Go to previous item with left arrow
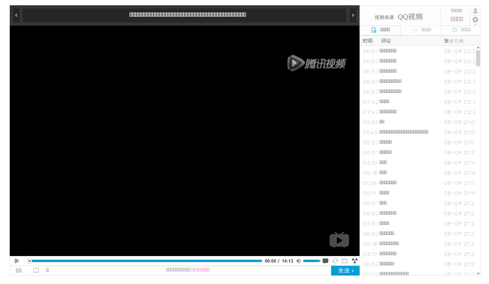 point(16,15)
